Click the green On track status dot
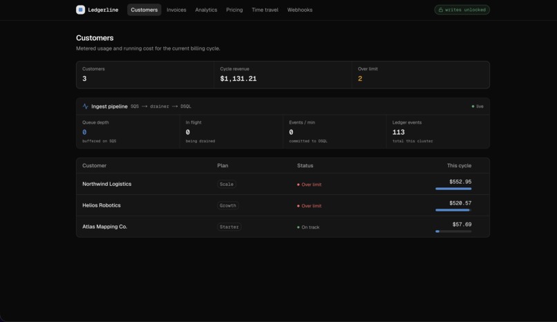The height and width of the screenshot is (322, 557). pos(298,227)
